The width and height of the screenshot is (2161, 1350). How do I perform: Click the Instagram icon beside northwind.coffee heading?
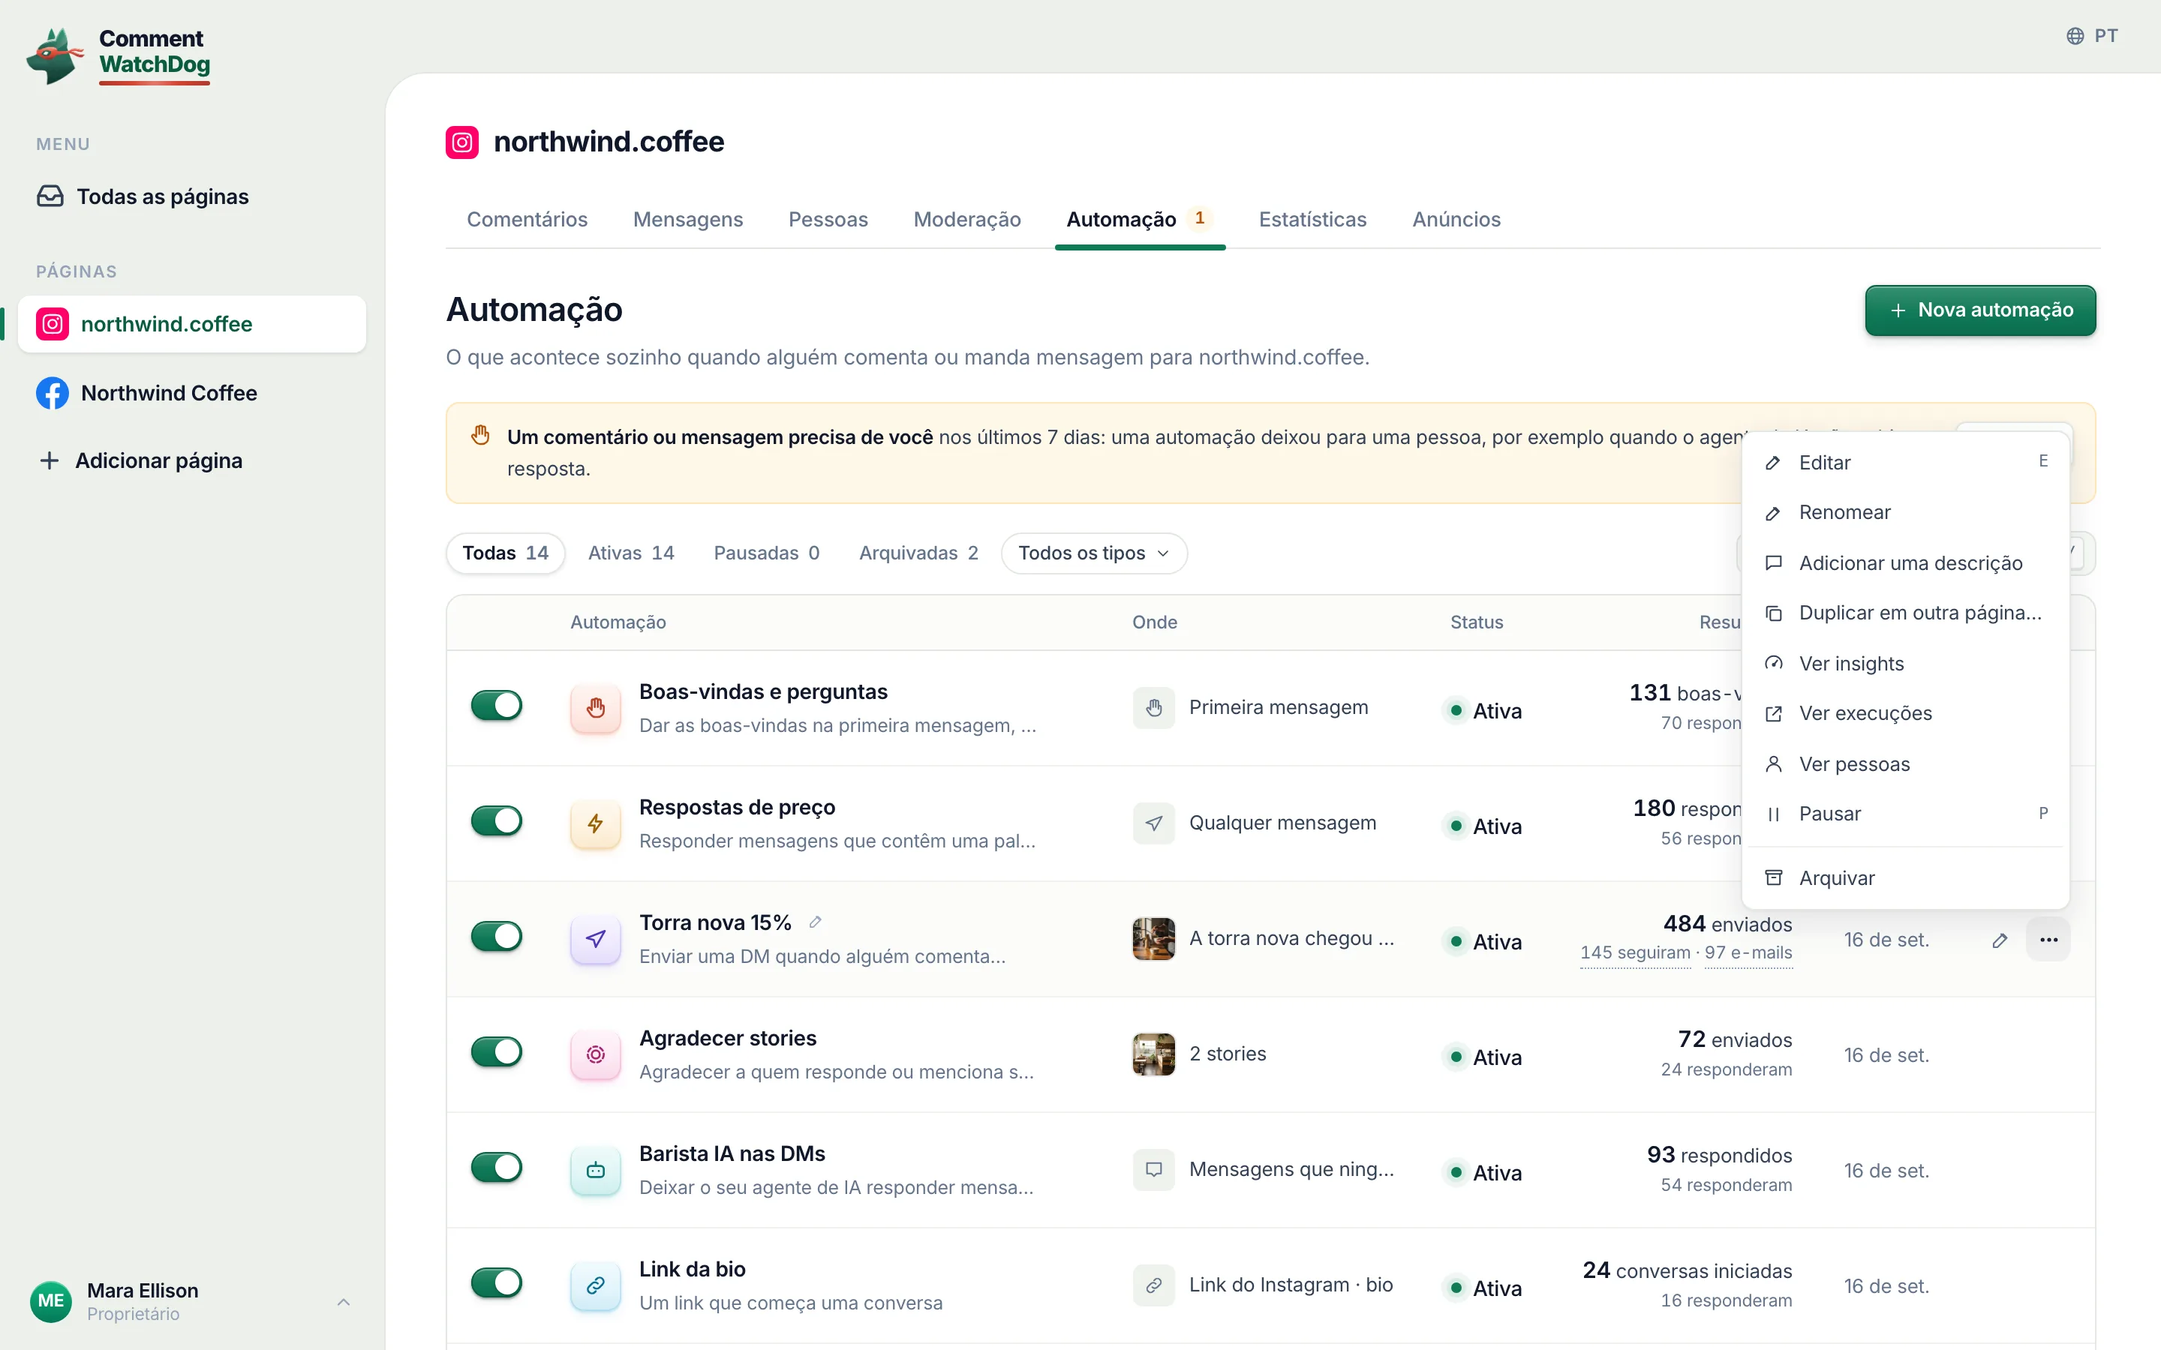pos(461,142)
